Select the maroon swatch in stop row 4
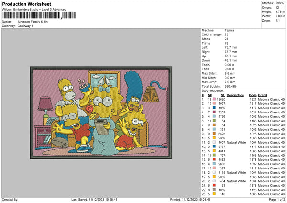The height and width of the screenshot is (203, 287). (x=214, y=112)
